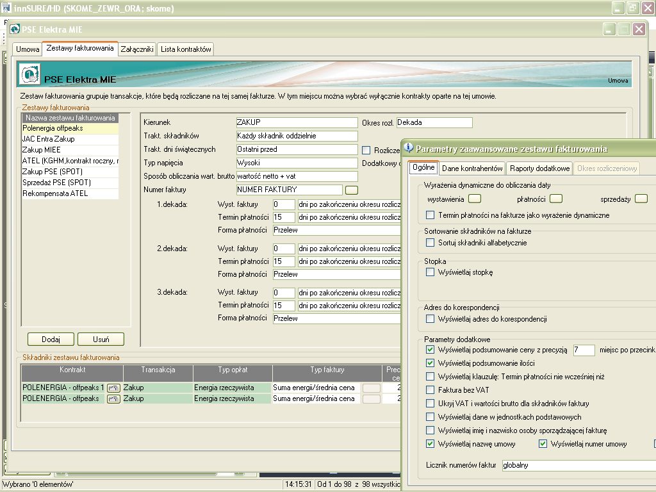This screenshot has width=656, height=492.
Task: Enable Wyświetlaj stopkę checkbox
Action: (x=430, y=272)
